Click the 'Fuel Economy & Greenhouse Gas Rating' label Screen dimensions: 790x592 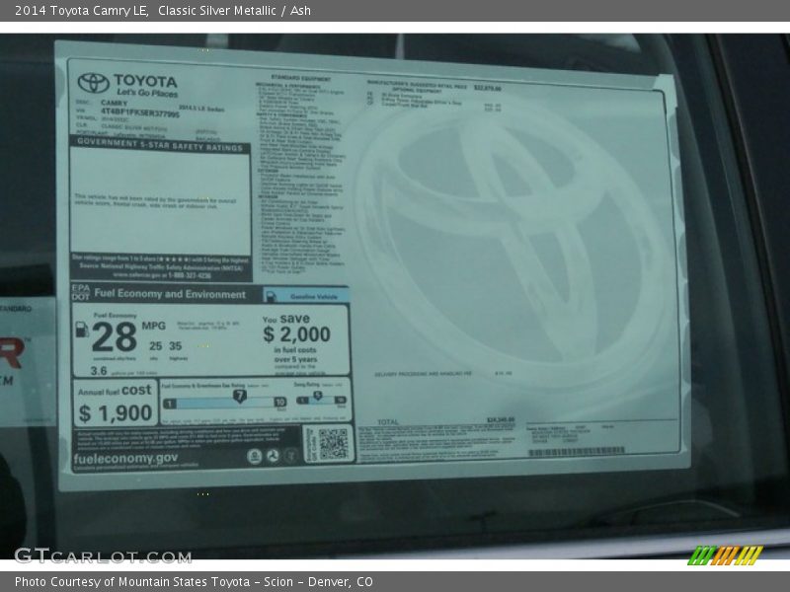pos(203,386)
